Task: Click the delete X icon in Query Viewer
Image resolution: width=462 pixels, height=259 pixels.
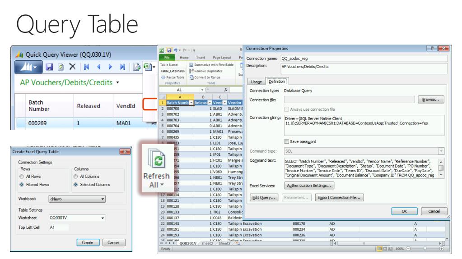Action: pyautogui.click(x=72, y=67)
